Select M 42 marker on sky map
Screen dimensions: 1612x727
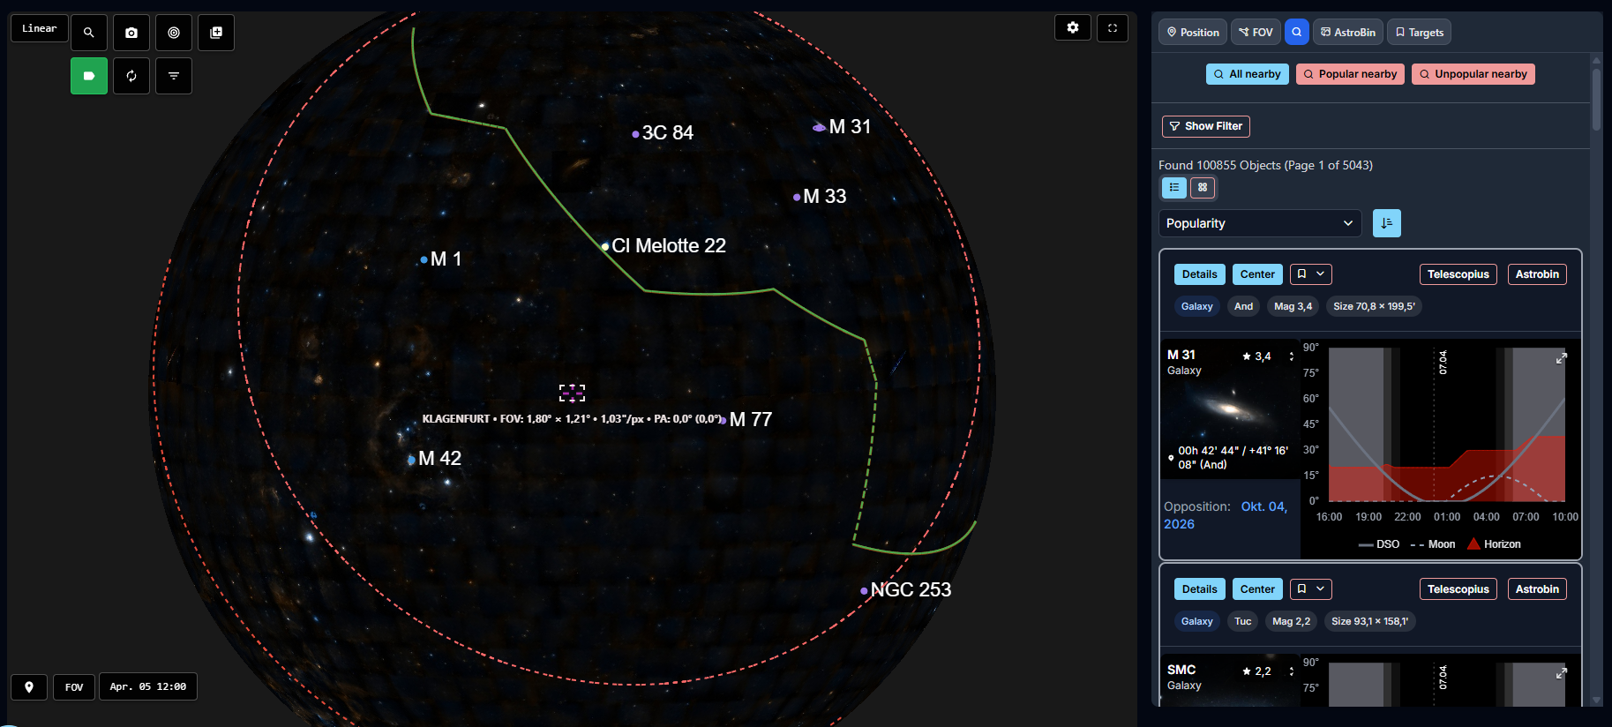(x=411, y=460)
